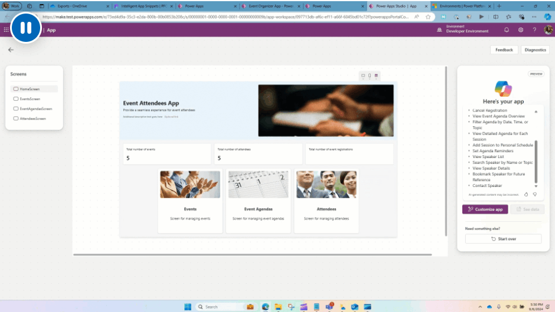
Task: Click the Total number of events tile
Action: (x=166, y=154)
